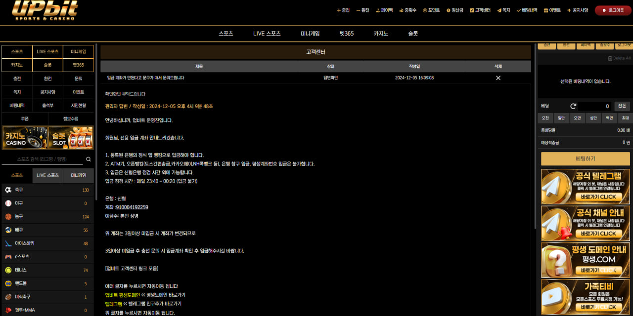633x316 pixels.
Task: Open the 공식 텔레그램 banner
Action: click(x=585, y=187)
